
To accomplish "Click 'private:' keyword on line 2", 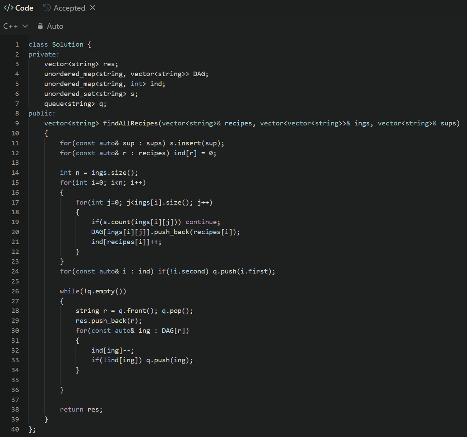I will pos(44,54).
